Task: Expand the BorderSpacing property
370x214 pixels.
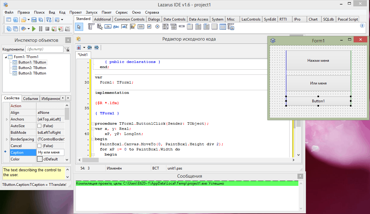Action: coord(7,139)
